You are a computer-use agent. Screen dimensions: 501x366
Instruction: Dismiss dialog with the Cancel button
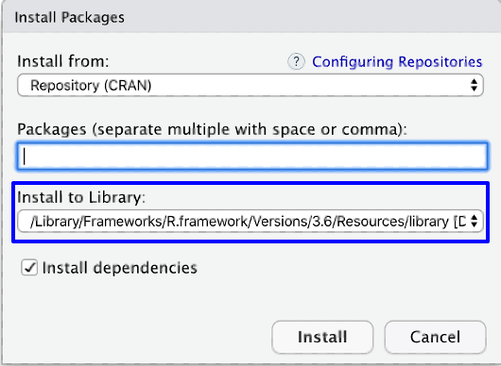(435, 337)
